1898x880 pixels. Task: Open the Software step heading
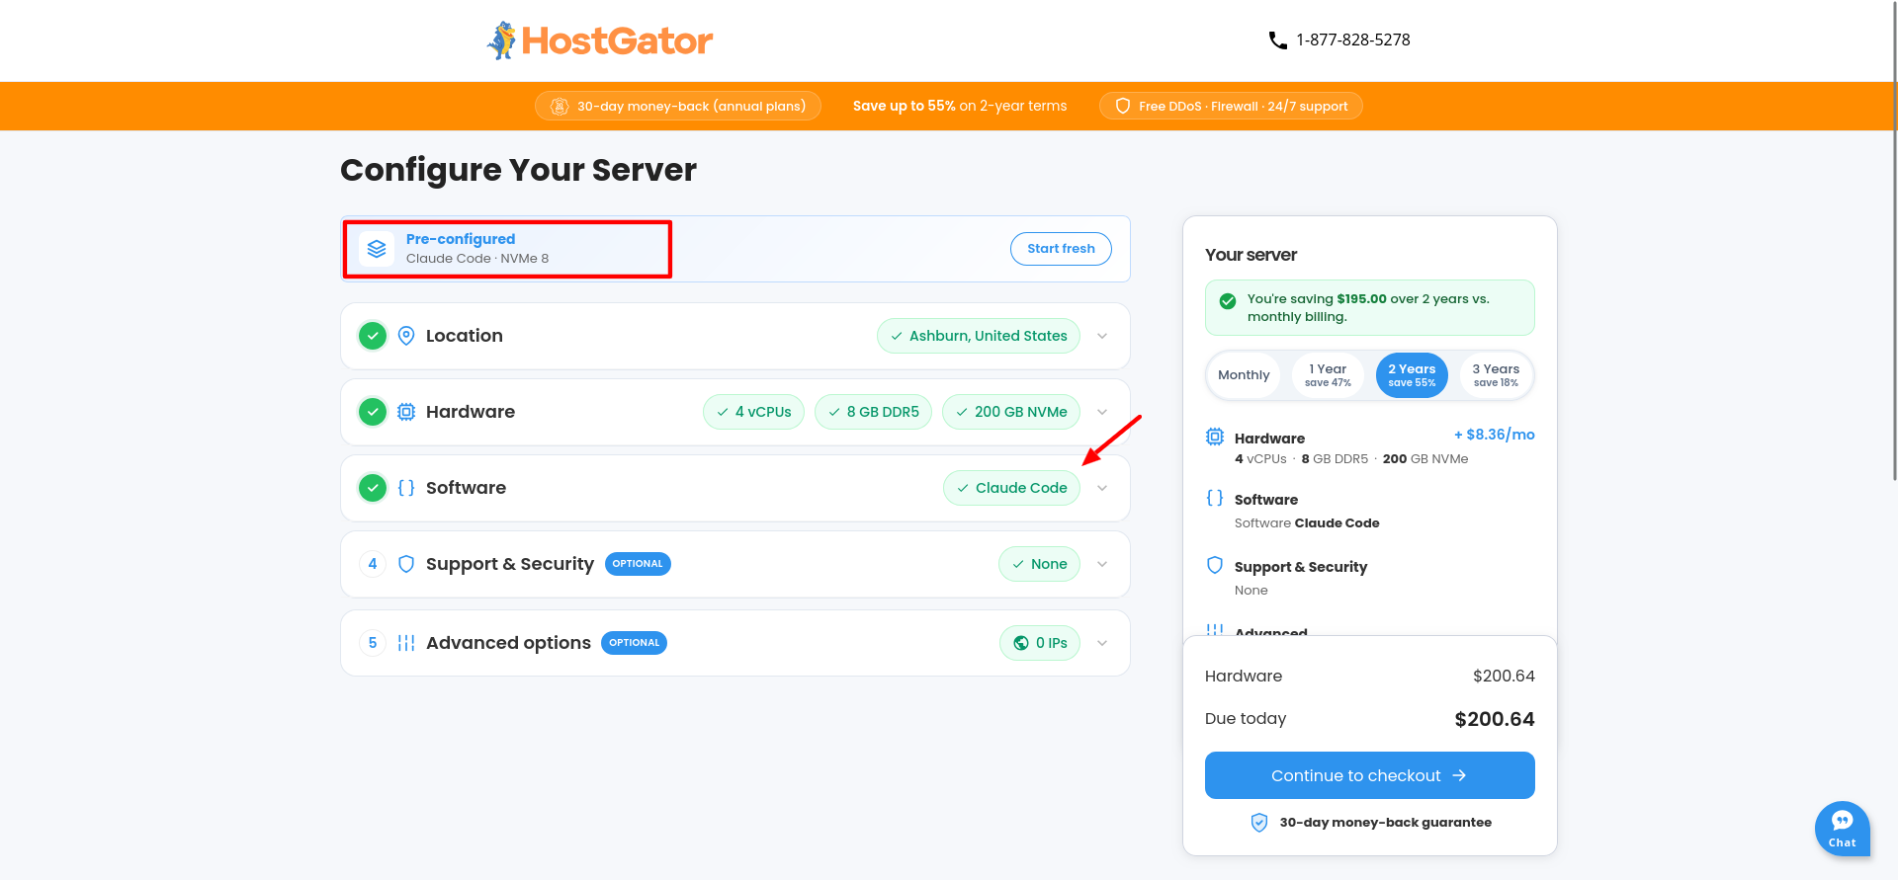pos(466,488)
